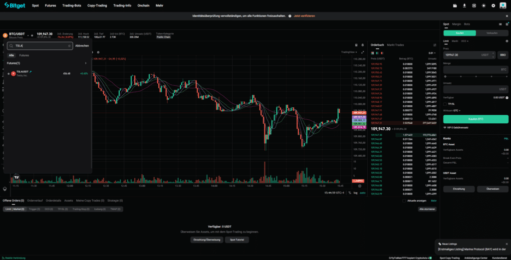This screenshot has width=511, height=260.
Task: Open the Orderverlauf tab
Action: [35, 201]
